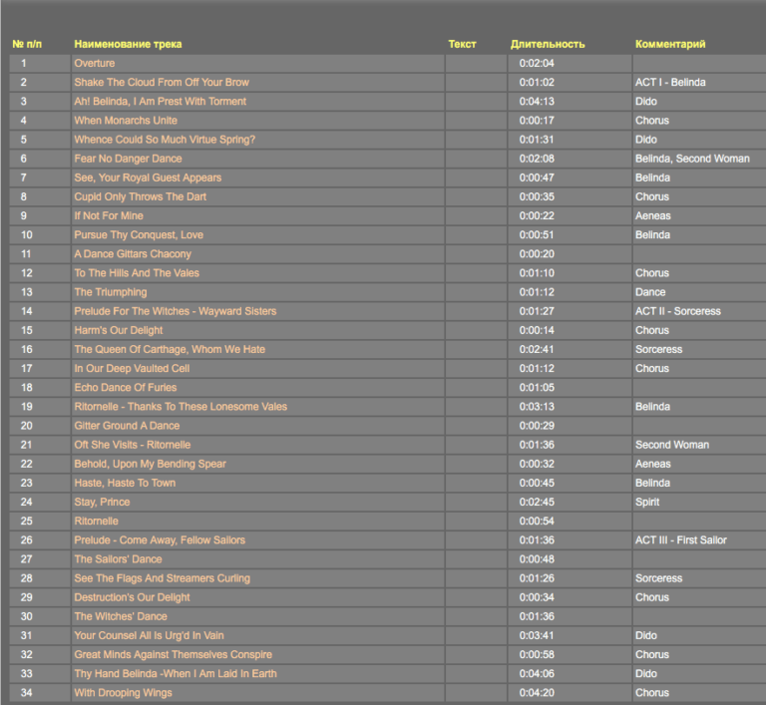The image size is (766, 705).
Task: Click the Длительность column header
Action: (x=548, y=44)
